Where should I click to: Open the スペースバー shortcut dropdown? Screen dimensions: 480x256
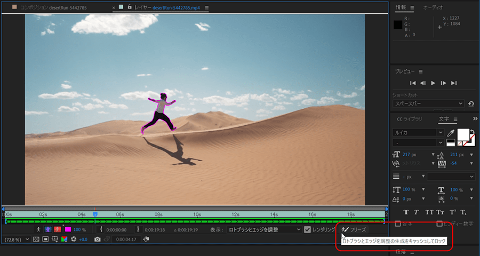[429, 103]
